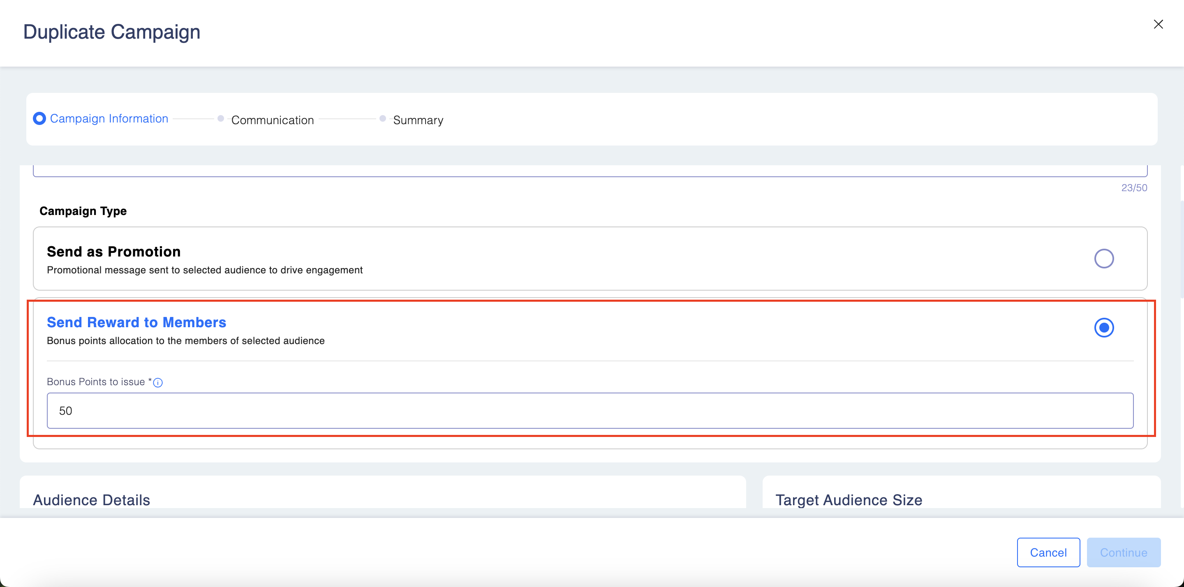Click the info icon beside Bonus Points
This screenshot has height=587, width=1184.
click(157, 382)
